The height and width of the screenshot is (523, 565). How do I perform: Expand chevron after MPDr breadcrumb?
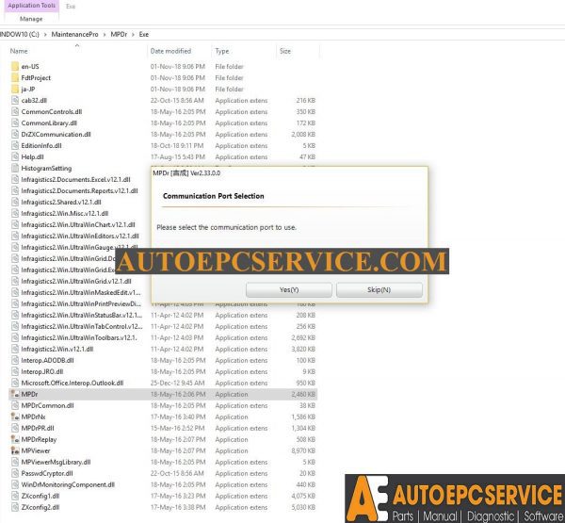134,34
